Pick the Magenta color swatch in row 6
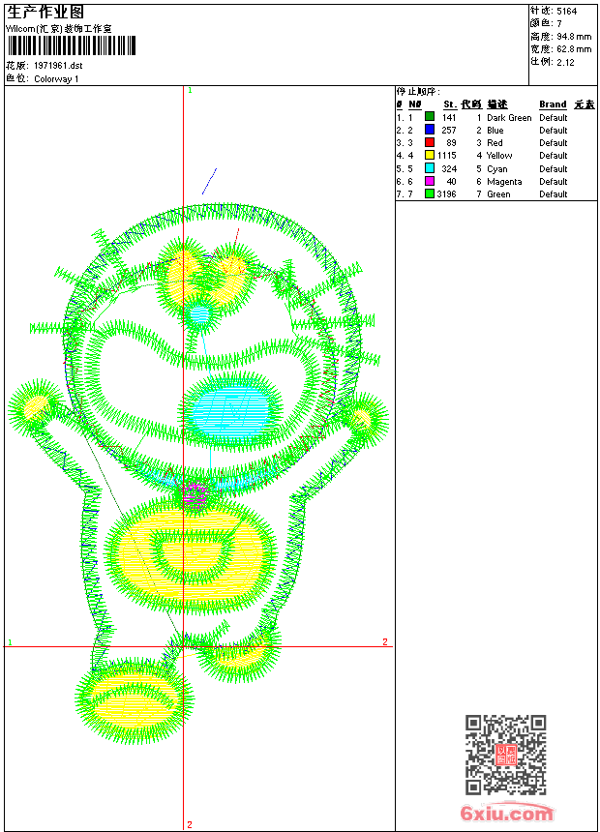 [x=430, y=181]
